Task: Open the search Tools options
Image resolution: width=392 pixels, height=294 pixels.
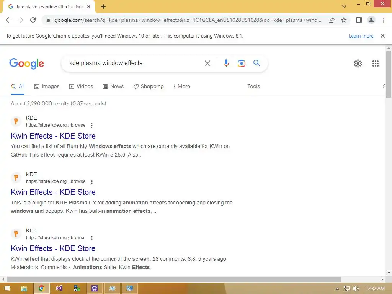Action: [x=253, y=87]
